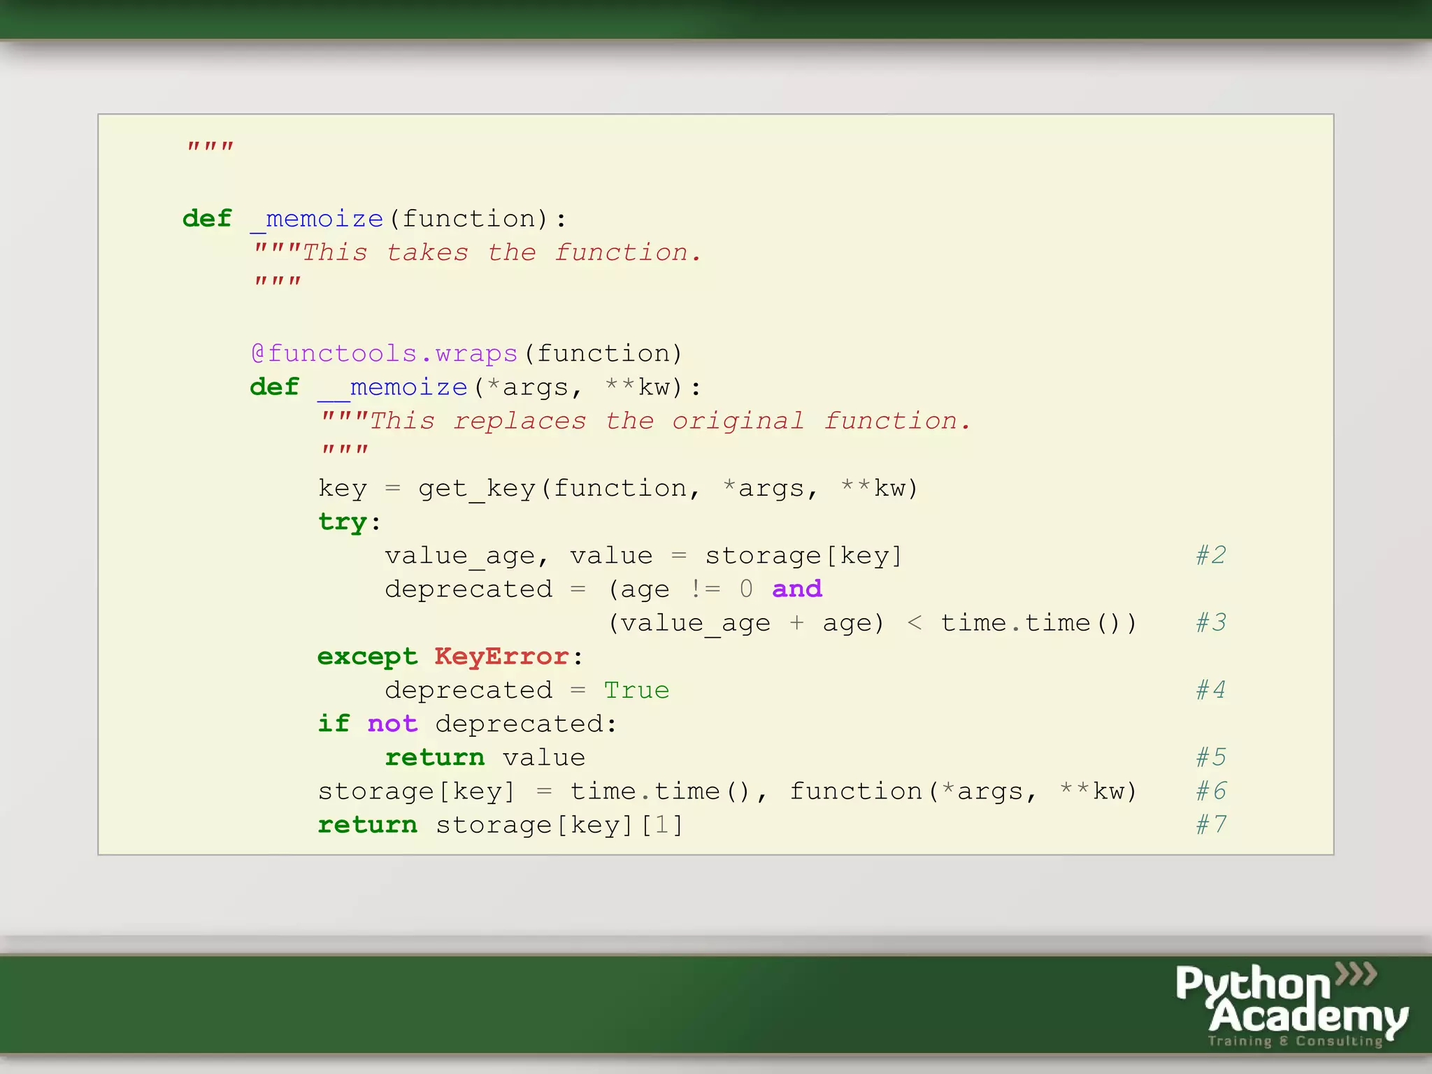1432x1074 pixels.
Task: Click the 'key = get_key(function, *args, **kw)' line
Action: [618, 488]
